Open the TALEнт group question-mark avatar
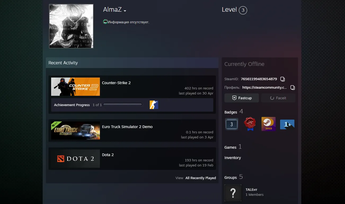The height and width of the screenshot is (204, 345). click(233, 193)
